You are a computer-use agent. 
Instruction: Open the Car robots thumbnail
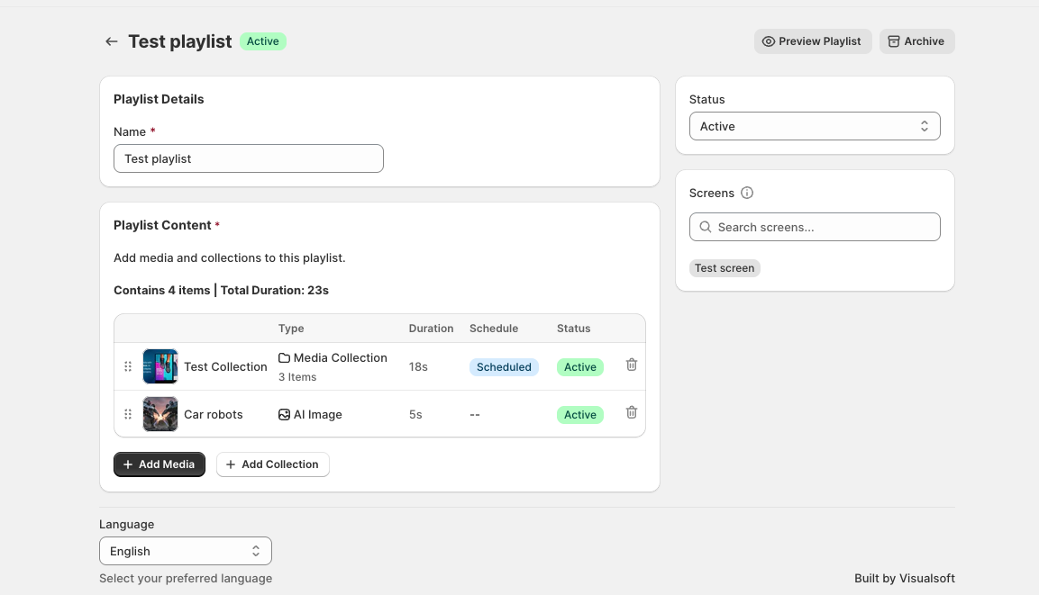(x=160, y=414)
